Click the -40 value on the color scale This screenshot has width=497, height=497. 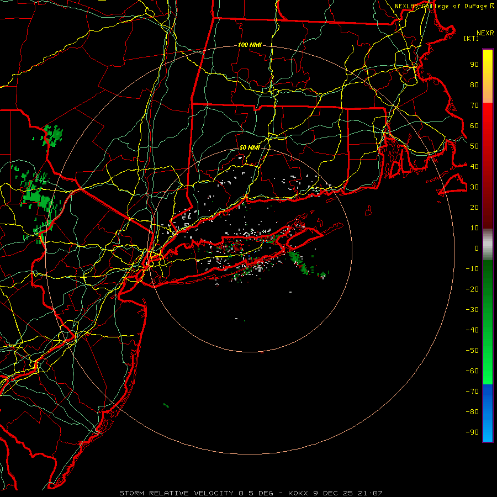click(472, 330)
